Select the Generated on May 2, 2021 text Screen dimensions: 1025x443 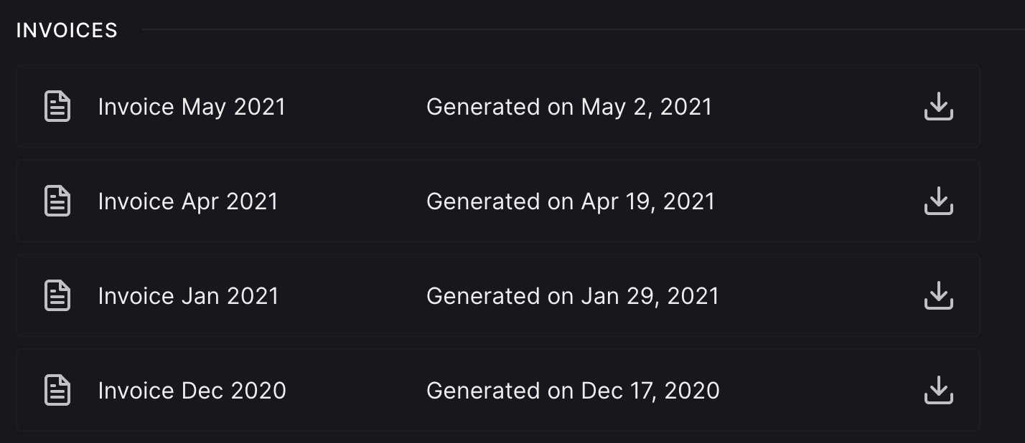click(x=568, y=107)
